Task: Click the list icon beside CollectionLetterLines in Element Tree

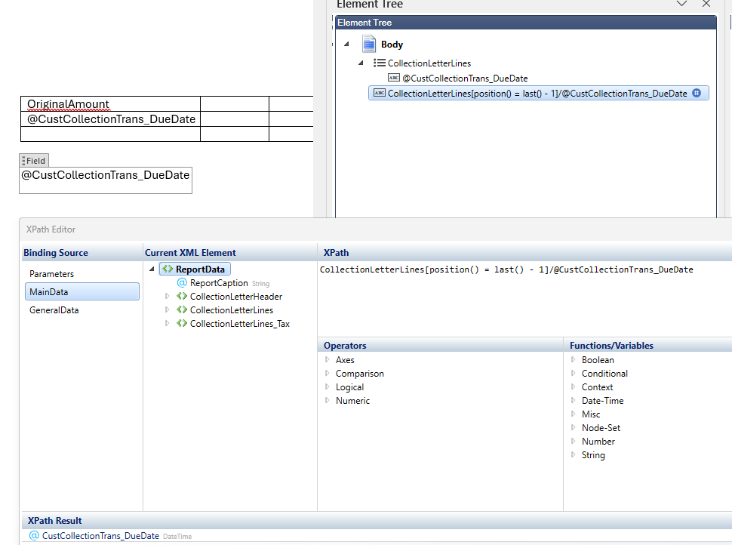Action: click(x=380, y=63)
